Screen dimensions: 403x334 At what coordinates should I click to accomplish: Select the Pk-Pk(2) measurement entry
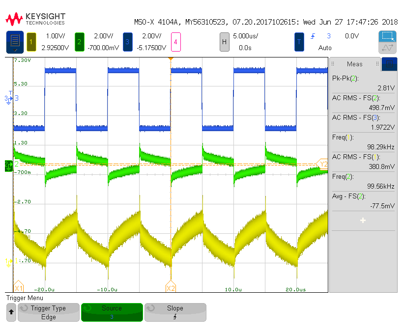362,83
